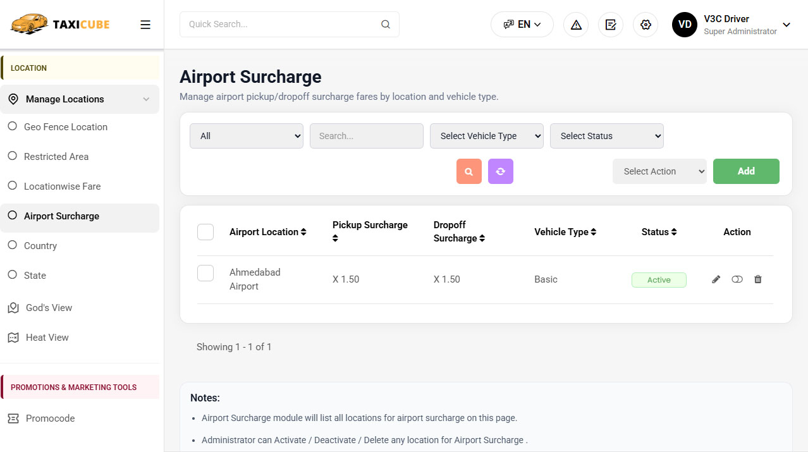The width and height of the screenshot is (808, 452).
Task: Click the purple reset filter button
Action: click(501, 171)
